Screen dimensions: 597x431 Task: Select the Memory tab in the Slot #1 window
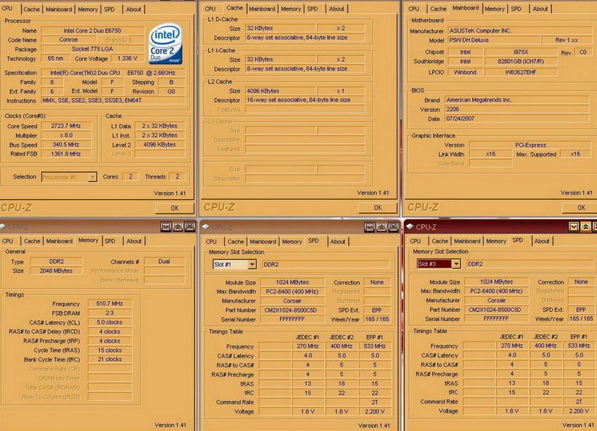coord(292,242)
